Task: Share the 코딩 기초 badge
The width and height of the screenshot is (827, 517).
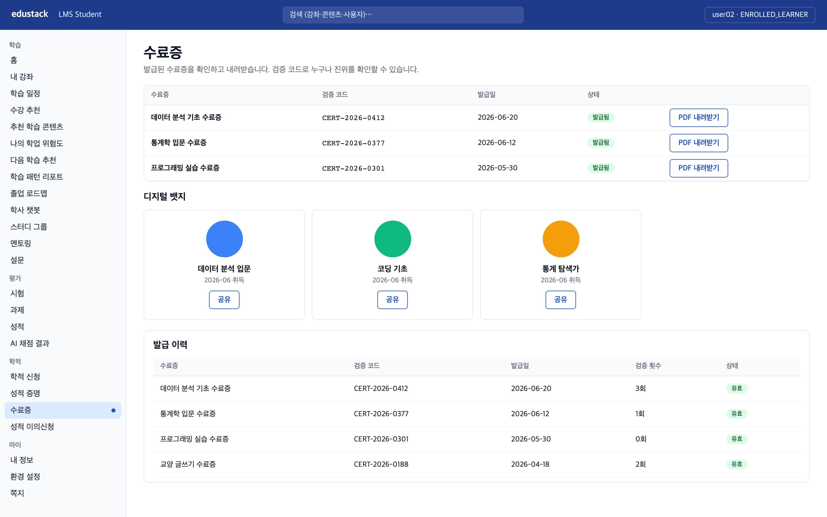Action: [392, 300]
